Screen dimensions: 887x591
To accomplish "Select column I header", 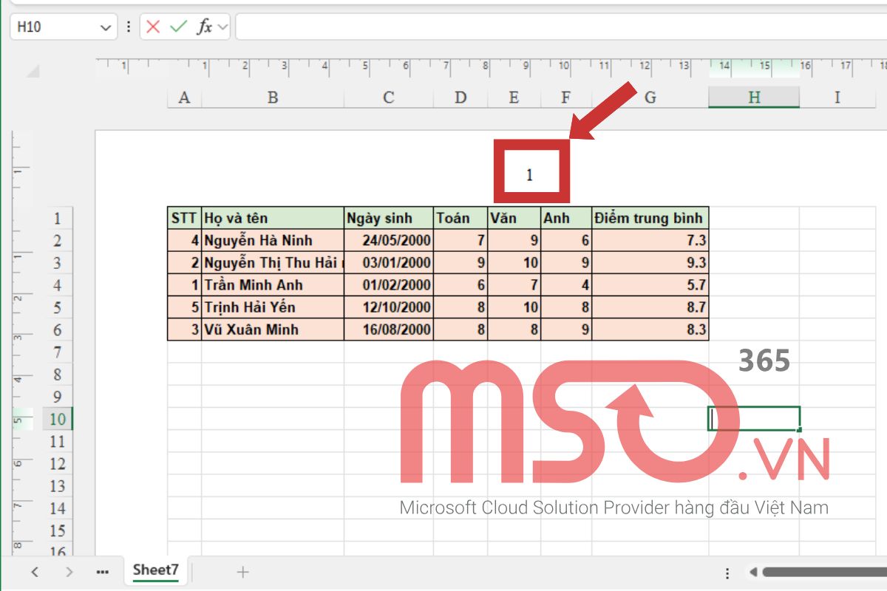I will [x=837, y=98].
